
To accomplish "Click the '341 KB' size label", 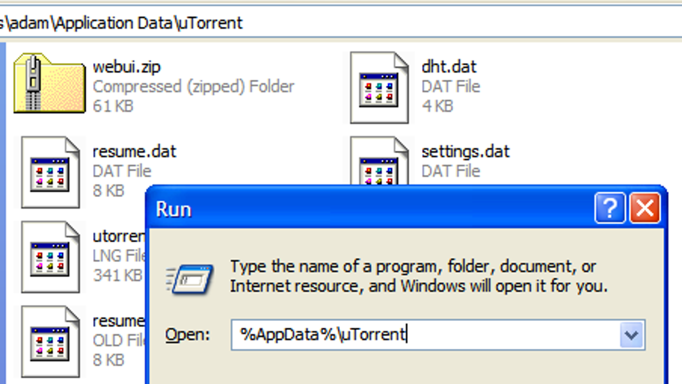I will pyautogui.click(x=118, y=275).
